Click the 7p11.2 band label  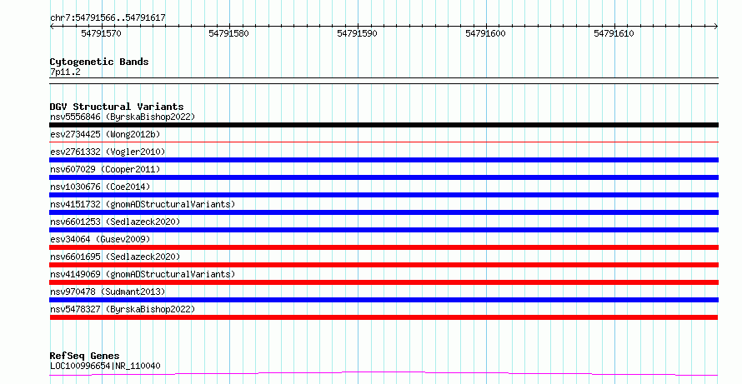point(65,72)
